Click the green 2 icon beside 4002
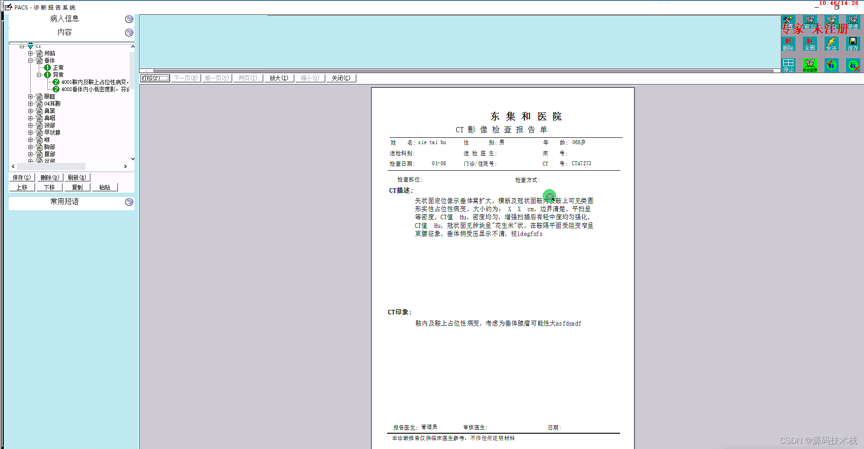Viewport: 864px width, 449px height. (x=56, y=89)
